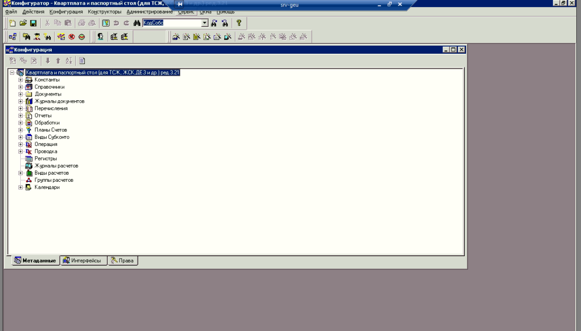Click the Redo arrow in the toolbar
581x331 pixels.
[127, 23]
